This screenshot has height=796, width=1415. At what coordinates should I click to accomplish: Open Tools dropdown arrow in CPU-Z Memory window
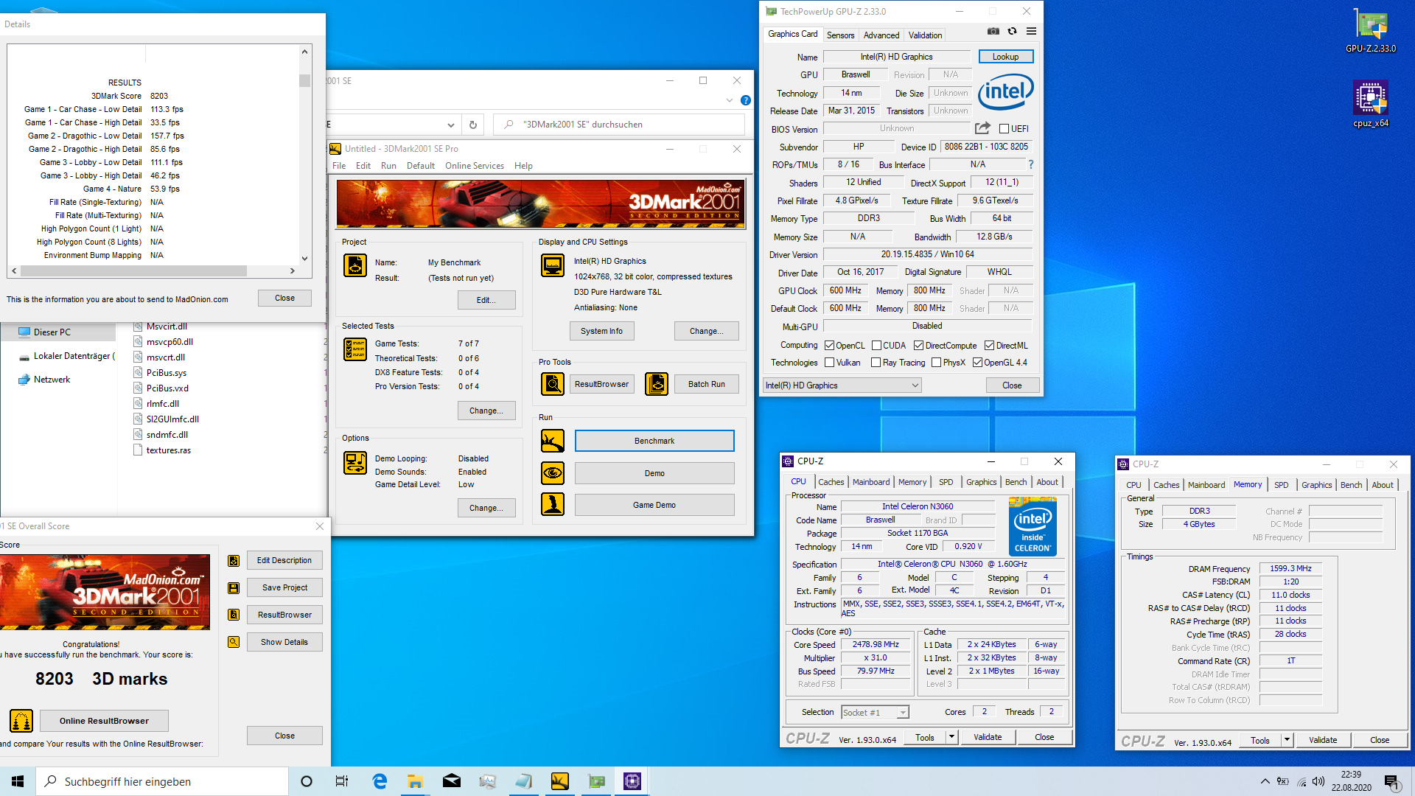[x=1287, y=740]
